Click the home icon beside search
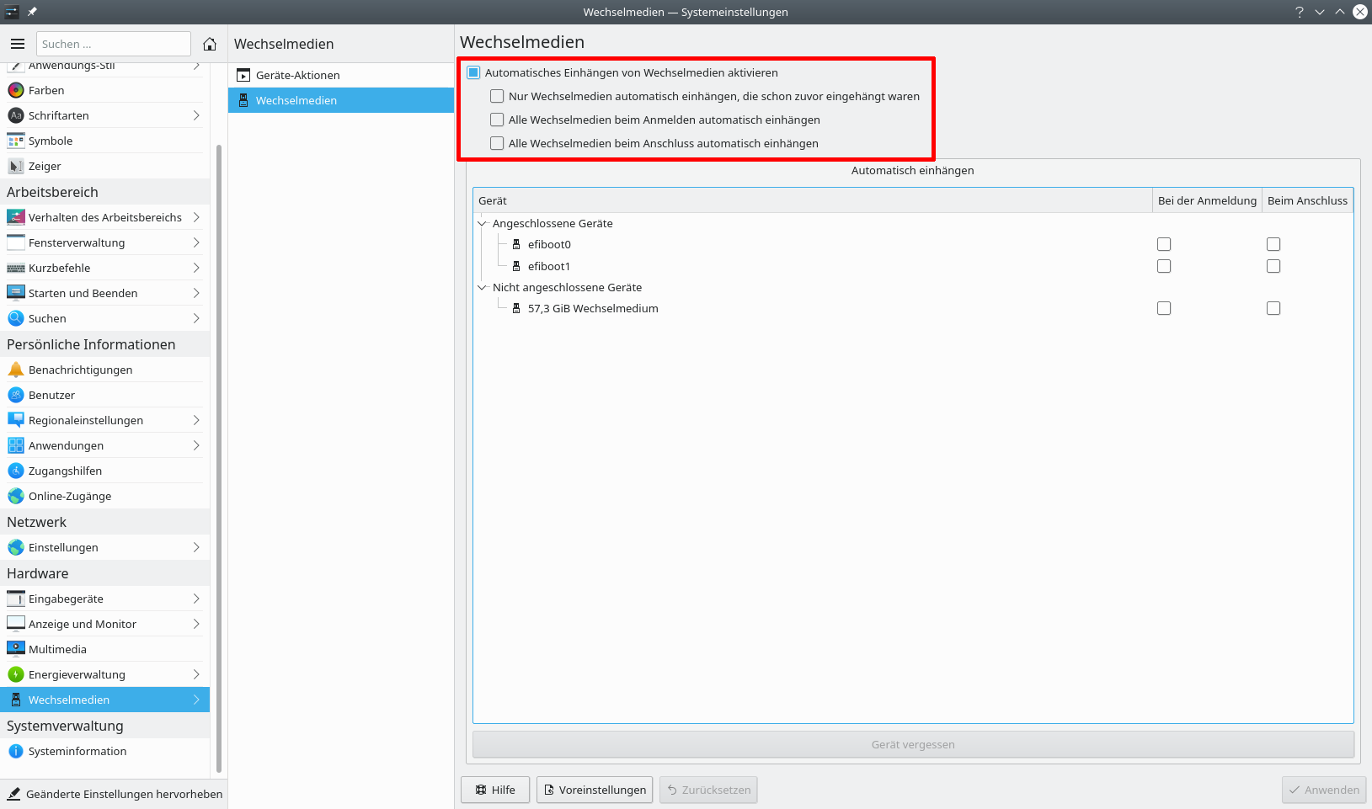The image size is (1372, 809). [210, 44]
